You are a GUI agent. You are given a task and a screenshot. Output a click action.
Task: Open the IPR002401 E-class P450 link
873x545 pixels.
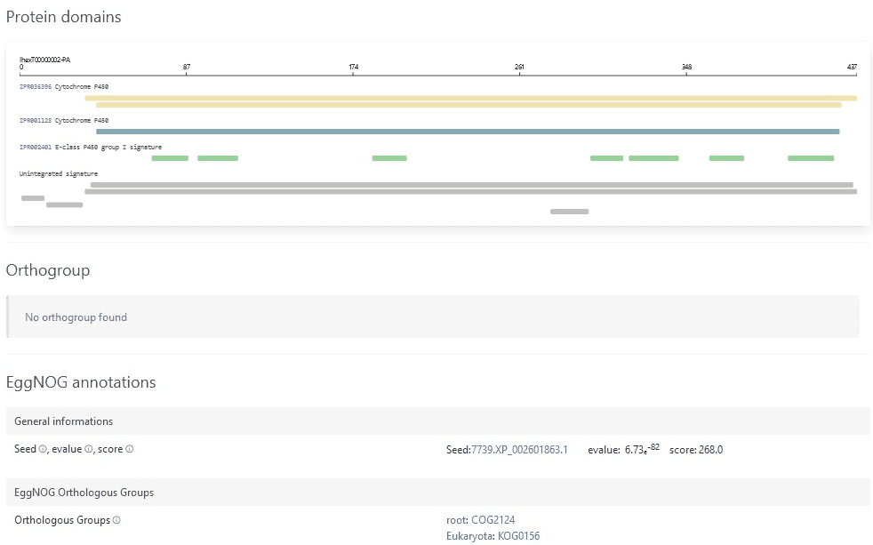36,147
